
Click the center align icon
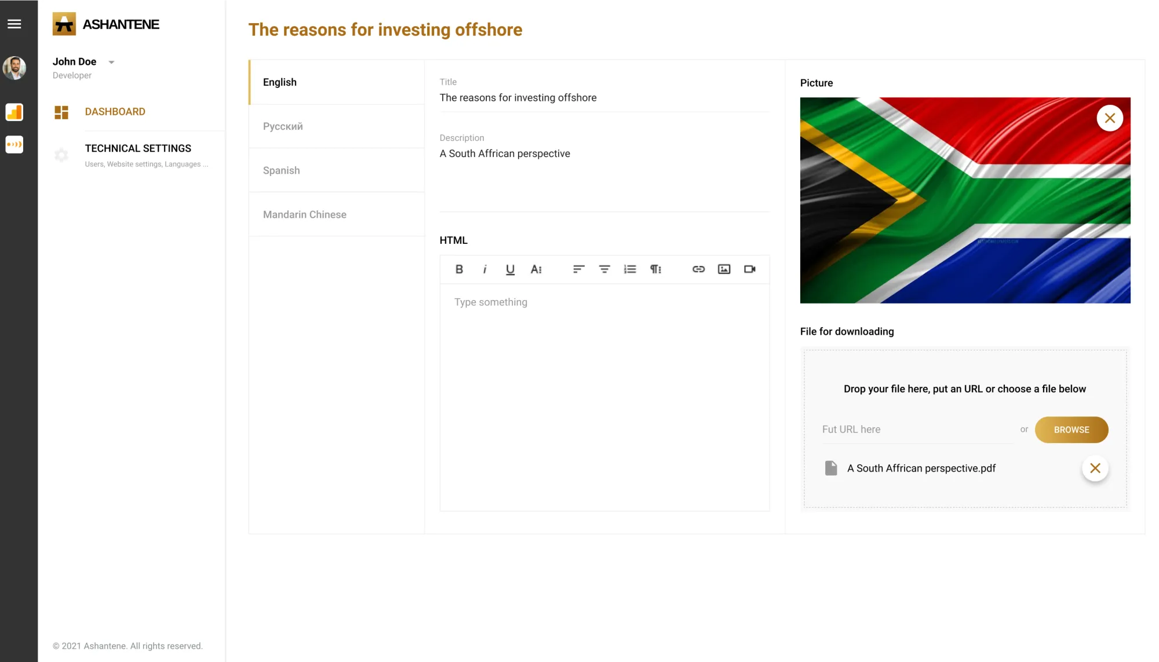pyautogui.click(x=604, y=269)
